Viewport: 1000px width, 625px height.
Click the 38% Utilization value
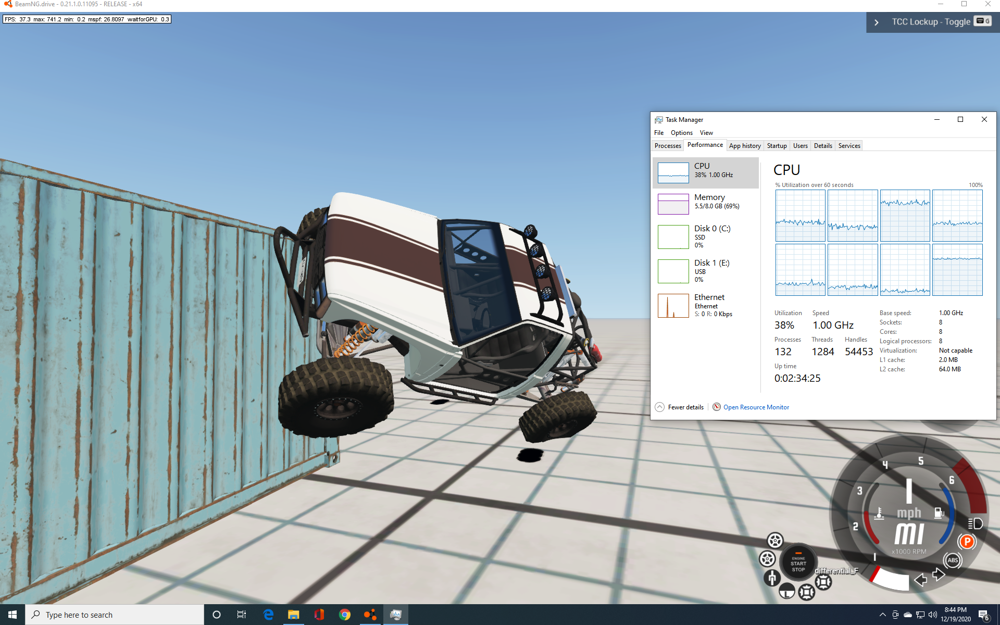point(784,326)
